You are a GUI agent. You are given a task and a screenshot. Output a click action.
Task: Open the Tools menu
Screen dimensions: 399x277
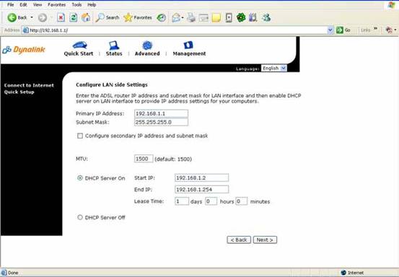coord(76,4)
